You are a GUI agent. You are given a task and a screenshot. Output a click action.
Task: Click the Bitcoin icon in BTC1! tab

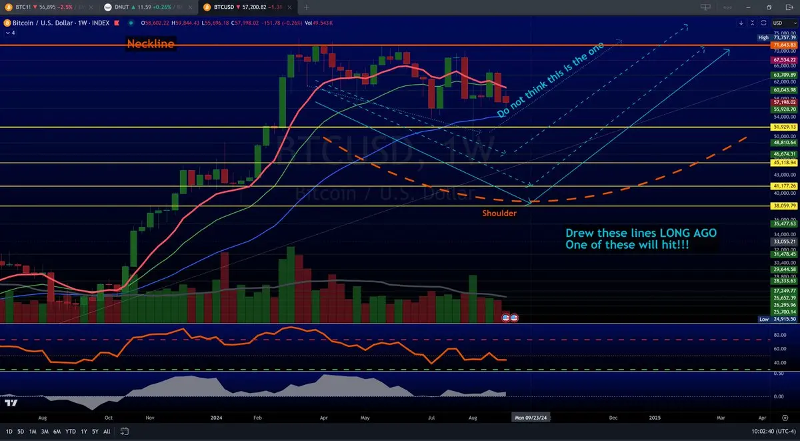click(x=8, y=7)
